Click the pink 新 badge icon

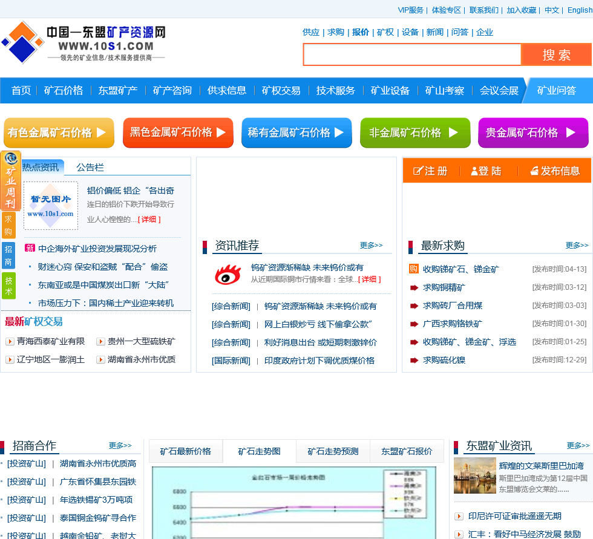point(30,248)
